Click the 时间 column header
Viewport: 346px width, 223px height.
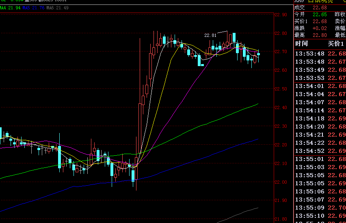point(301,44)
